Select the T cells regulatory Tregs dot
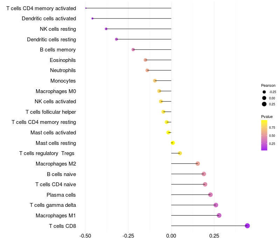Image resolution: width=280 pixels, height=245 pixels. pos(180,153)
